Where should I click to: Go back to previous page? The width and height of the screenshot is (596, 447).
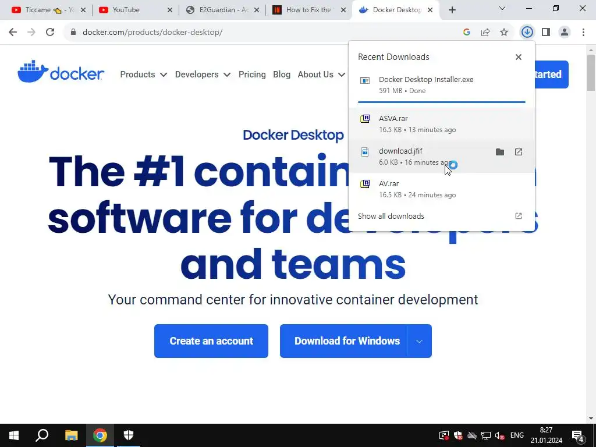[x=13, y=33]
